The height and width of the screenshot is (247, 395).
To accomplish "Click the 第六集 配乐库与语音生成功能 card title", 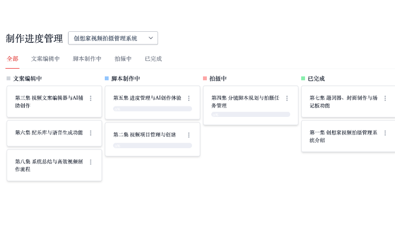I will [x=49, y=133].
